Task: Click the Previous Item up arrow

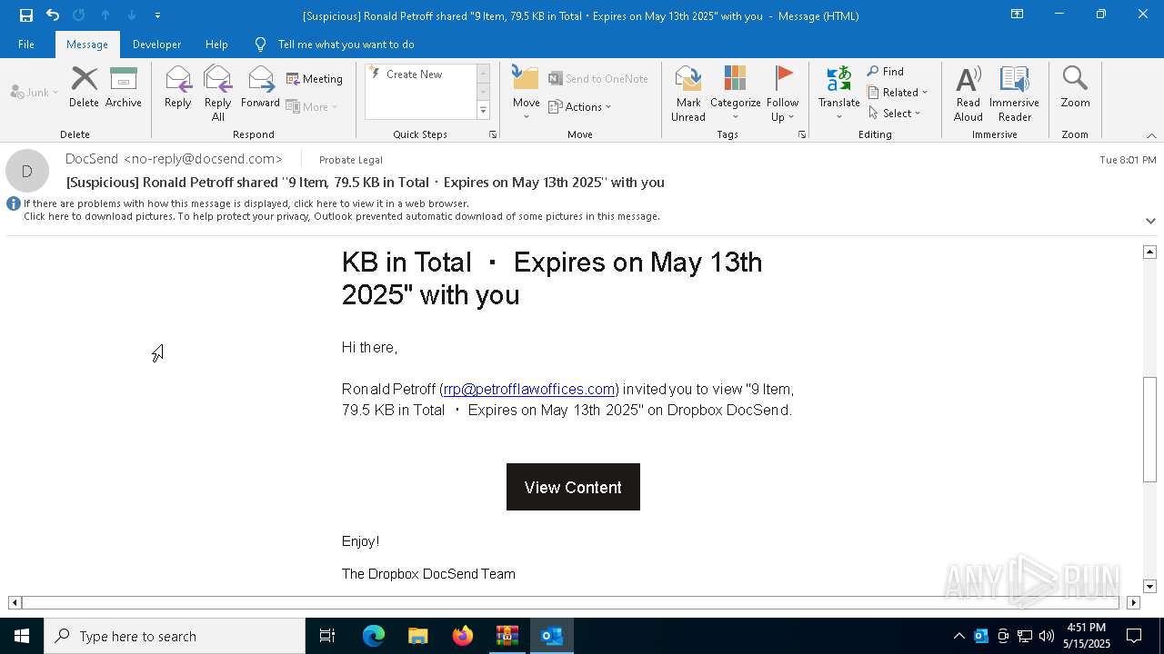Action: coord(105,15)
